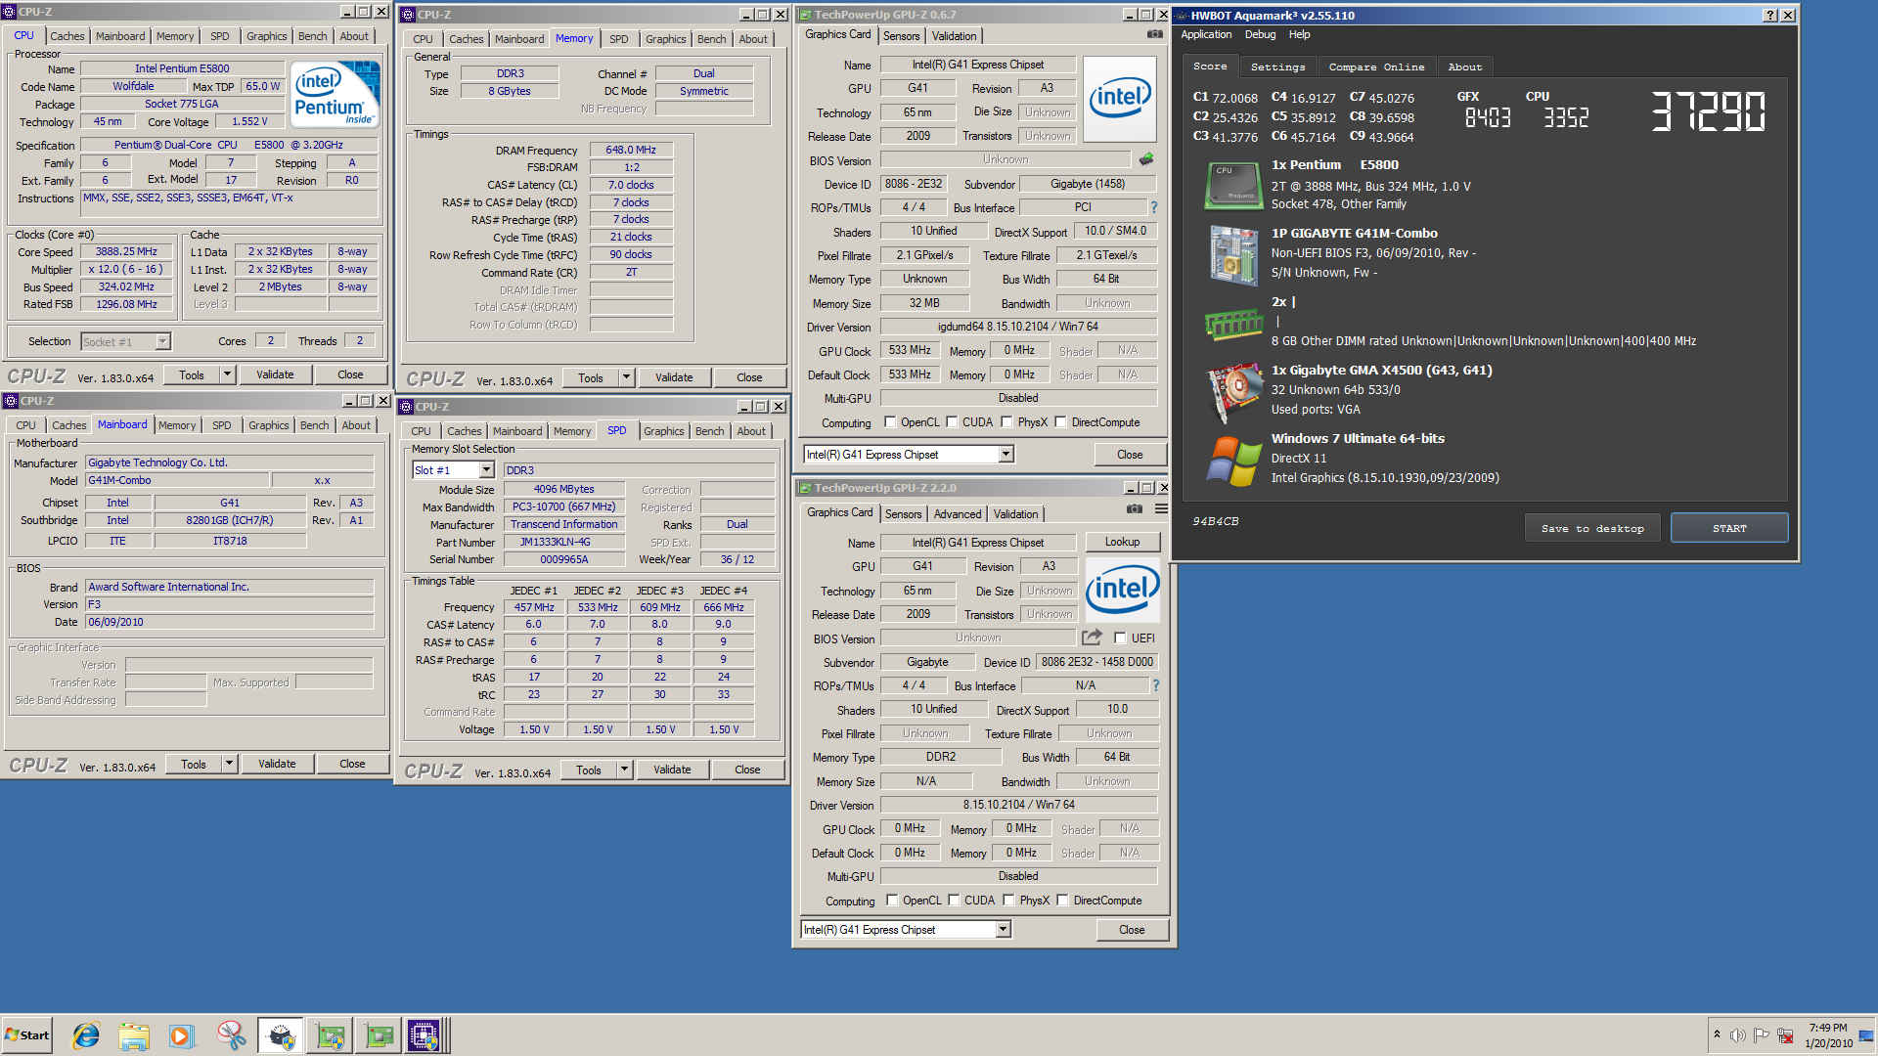Click the BIOS save chip icon in GPU-Z 0.6.7
This screenshot has width=1878, height=1056.
pyautogui.click(x=1146, y=159)
